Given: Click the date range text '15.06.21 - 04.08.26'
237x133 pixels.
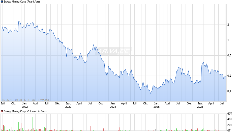Looking at the screenshot, I should (14, 100).
